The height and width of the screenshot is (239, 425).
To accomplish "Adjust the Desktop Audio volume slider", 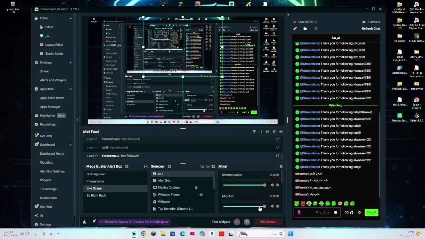I will (x=244, y=185).
